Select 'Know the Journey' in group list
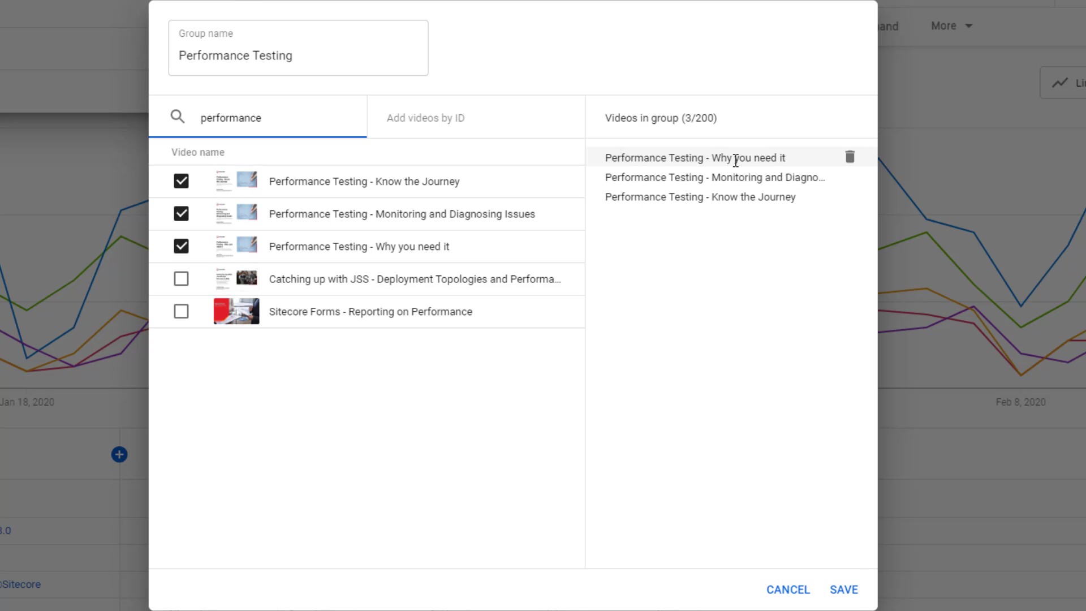1086x611 pixels. coord(700,197)
